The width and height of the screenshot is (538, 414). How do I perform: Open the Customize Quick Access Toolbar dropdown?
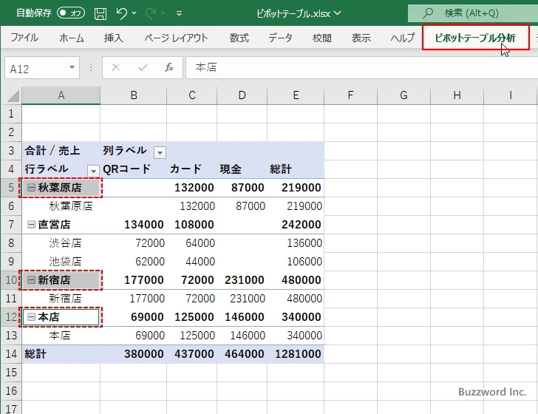(179, 14)
